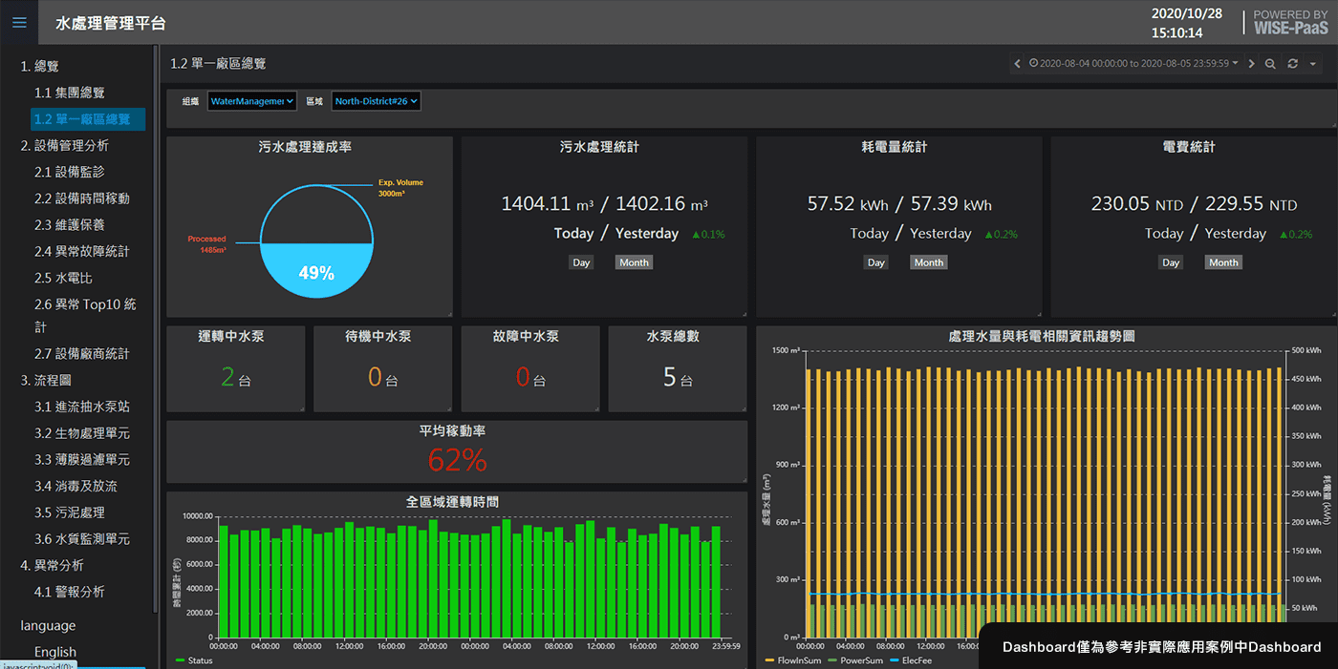
Task: Click the refresh dashboard icon
Action: point(1293,64)
